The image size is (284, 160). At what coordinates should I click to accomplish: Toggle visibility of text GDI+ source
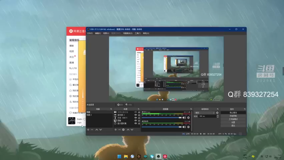136,118
